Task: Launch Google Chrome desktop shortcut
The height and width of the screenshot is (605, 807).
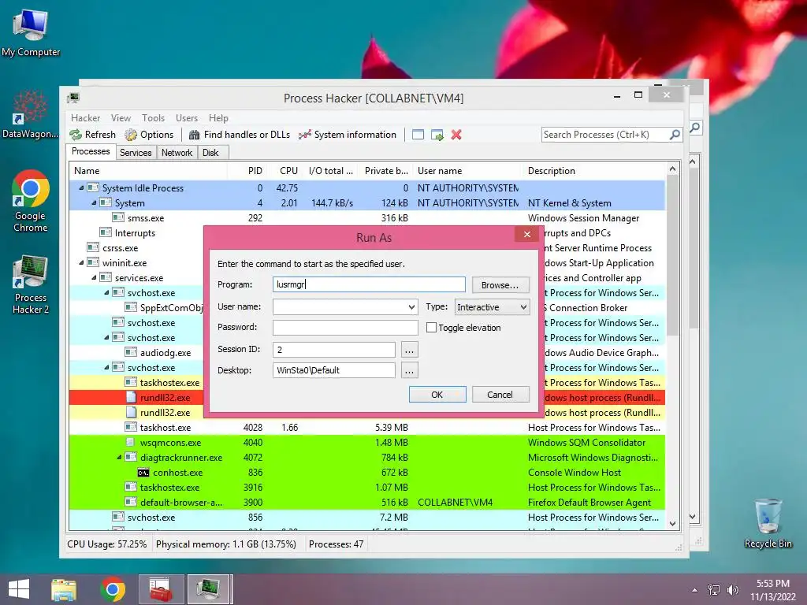Action: [31, 201]
